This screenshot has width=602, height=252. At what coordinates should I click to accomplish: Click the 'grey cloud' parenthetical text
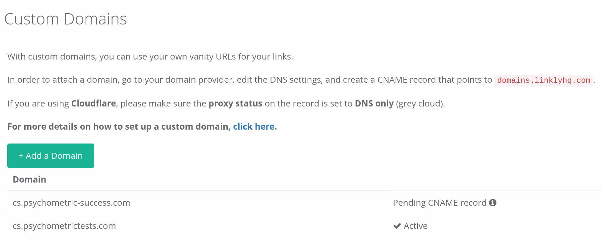coord(420,104)
